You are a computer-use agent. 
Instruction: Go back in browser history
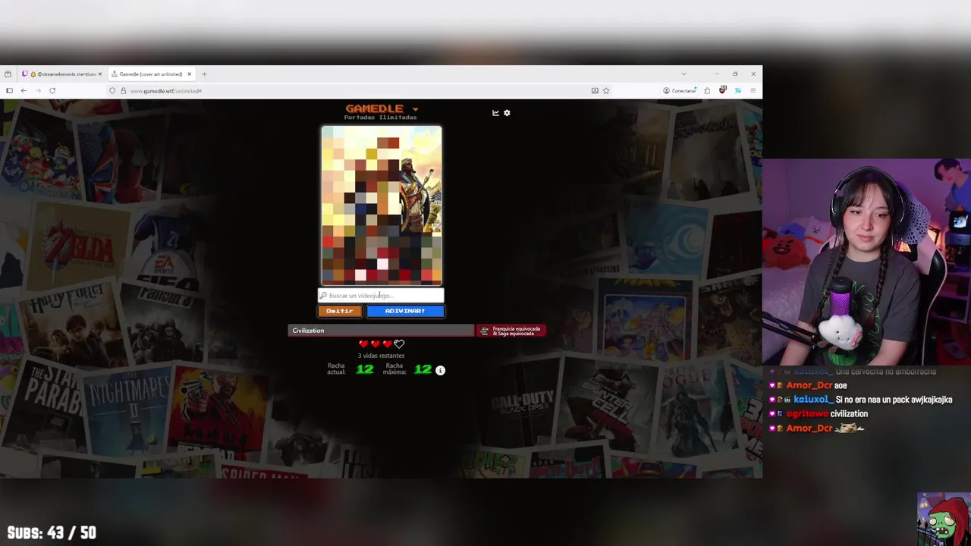point(24,91)
